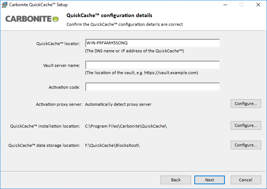Configure the QuickCache installation location
The width and height of the screenshot is (267, 189).
click(246, 125)
